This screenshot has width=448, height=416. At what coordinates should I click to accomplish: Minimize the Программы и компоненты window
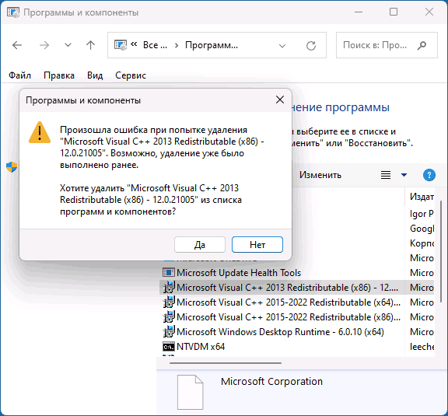[359, 12]
